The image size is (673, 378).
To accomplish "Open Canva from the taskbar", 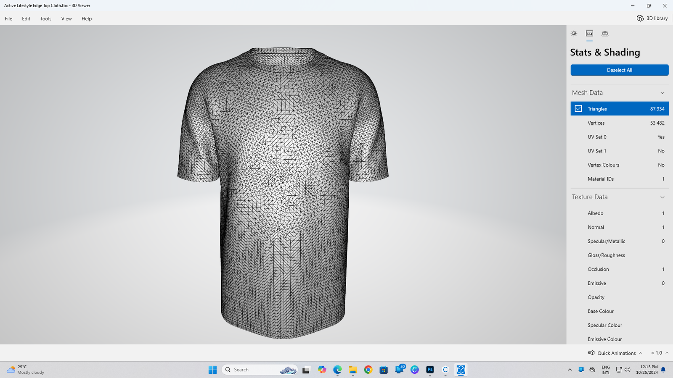I will pyautogui.click(x=415, y=370).
